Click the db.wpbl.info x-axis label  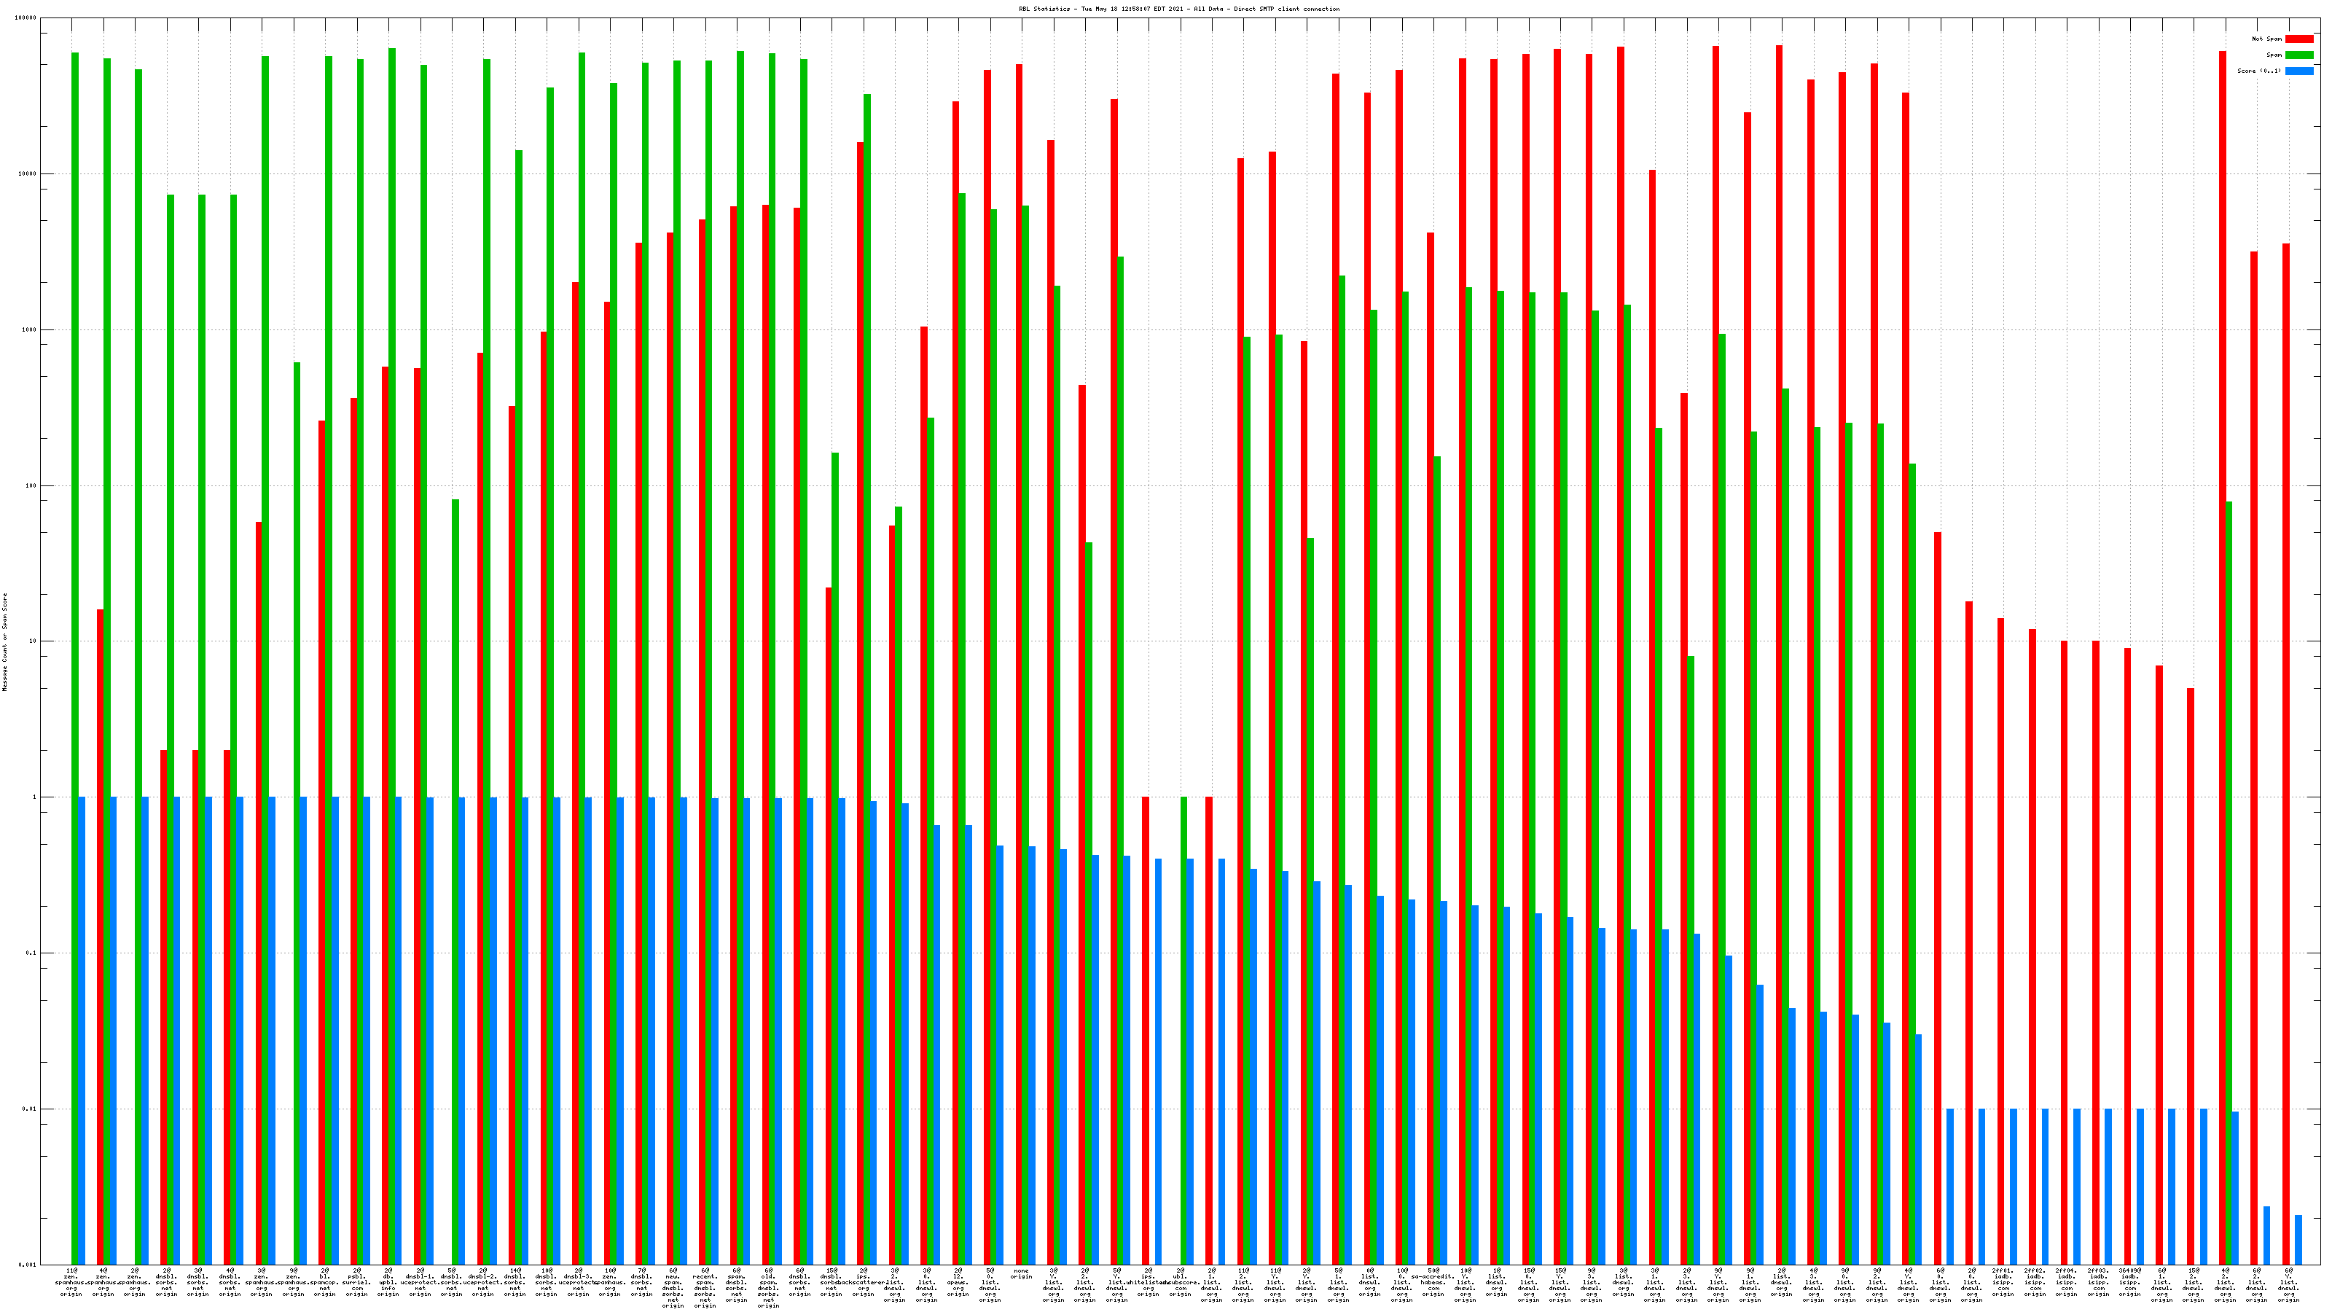click(x=388, y=1282)
